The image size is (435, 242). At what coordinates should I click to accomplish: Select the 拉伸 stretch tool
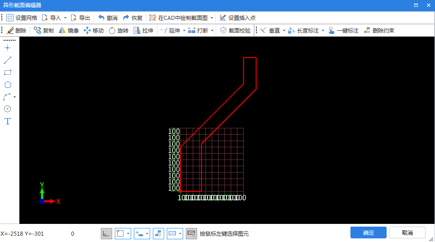tap(143, 30)
